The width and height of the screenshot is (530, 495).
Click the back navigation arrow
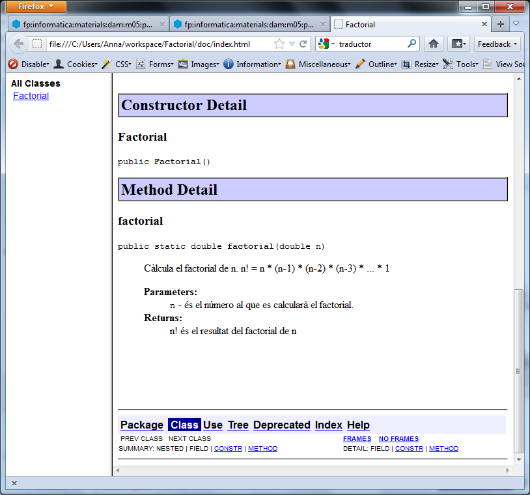pos(18,44)
